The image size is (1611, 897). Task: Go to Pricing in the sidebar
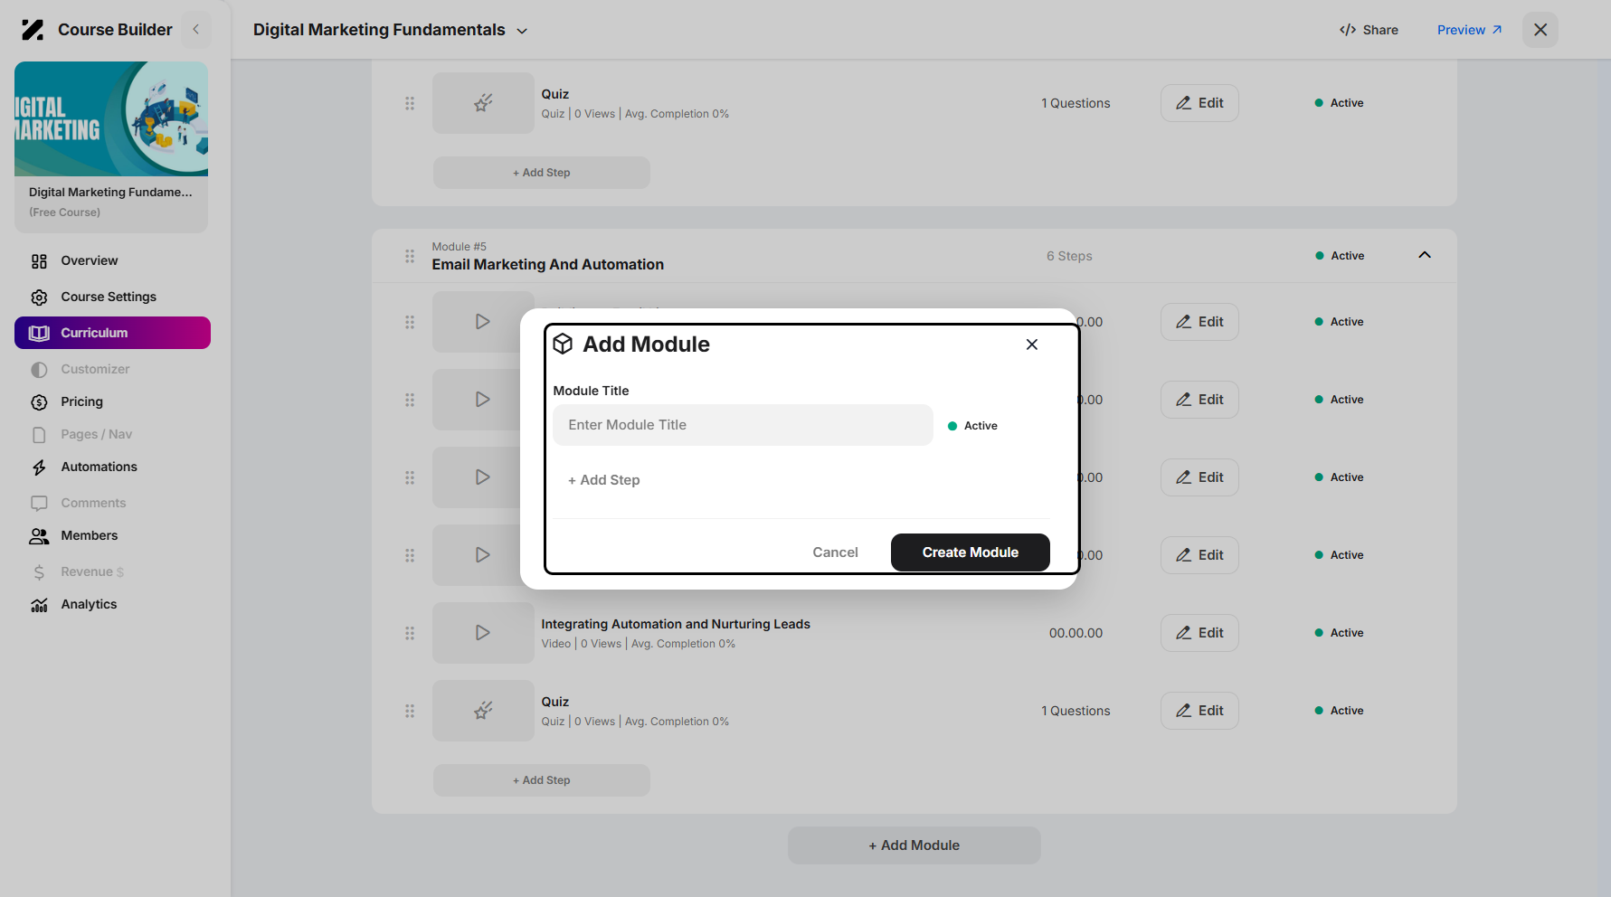(x=67, y=401)
